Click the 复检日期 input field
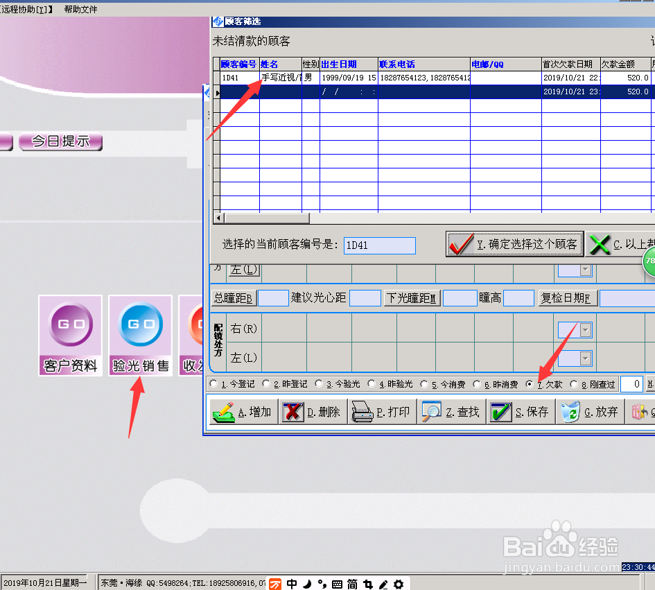 [x=627, y=298]
